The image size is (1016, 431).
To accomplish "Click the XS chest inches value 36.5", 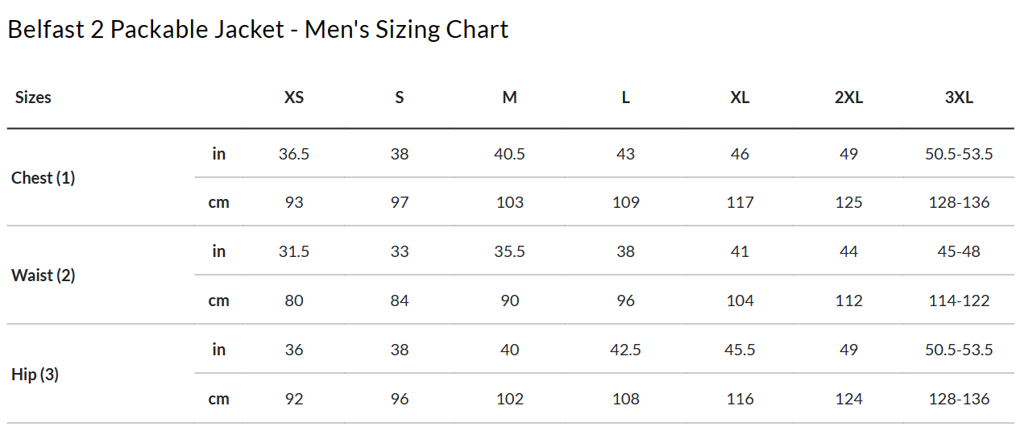I will click(x=294, y=154).
